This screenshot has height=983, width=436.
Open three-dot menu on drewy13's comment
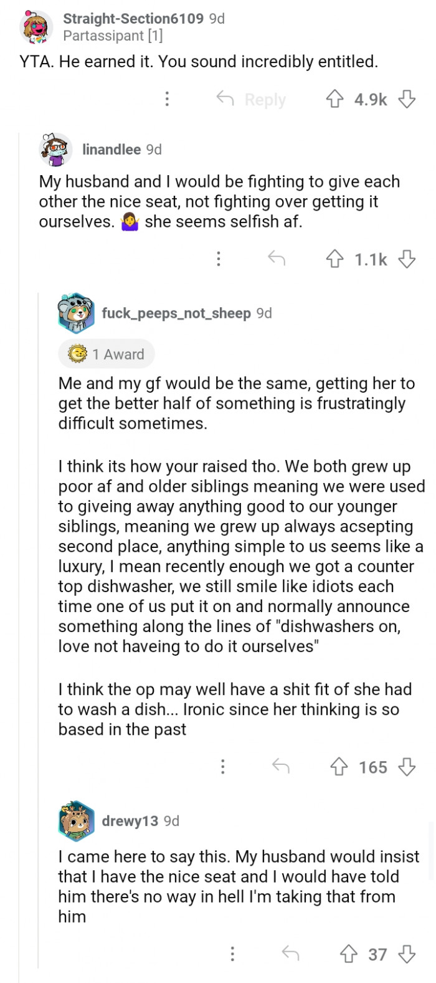(x=232, y=954)
